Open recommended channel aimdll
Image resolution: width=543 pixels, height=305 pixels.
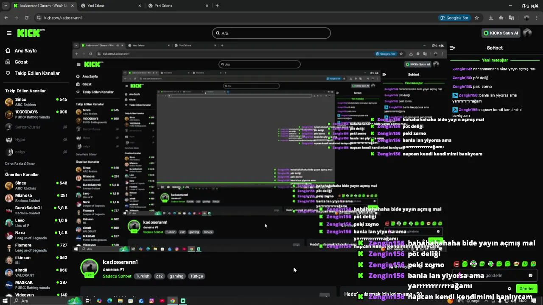(x=36, y=272)
